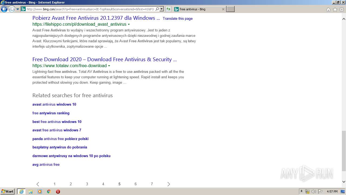This screenshot has height=195, width=346.
Task: Open recent pages dropdown beside Forward arrow
Action: (18, 9)
